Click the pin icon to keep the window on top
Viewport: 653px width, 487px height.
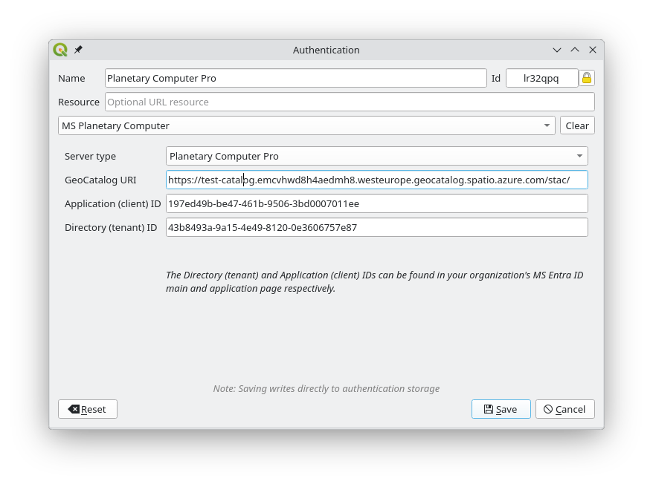78,50
